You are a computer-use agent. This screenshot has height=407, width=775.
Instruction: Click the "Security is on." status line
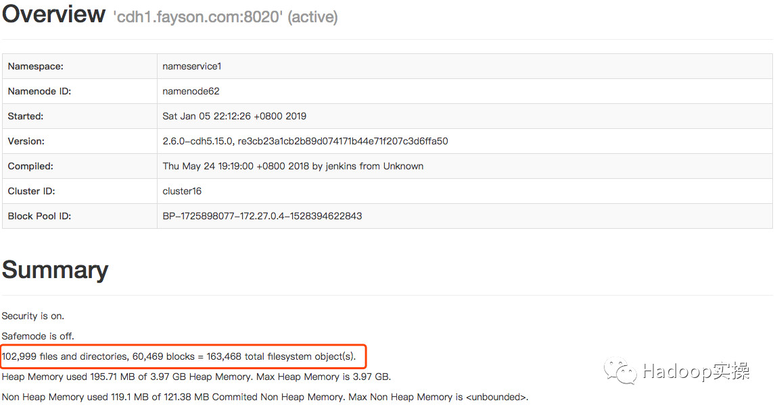coord(33,316)
